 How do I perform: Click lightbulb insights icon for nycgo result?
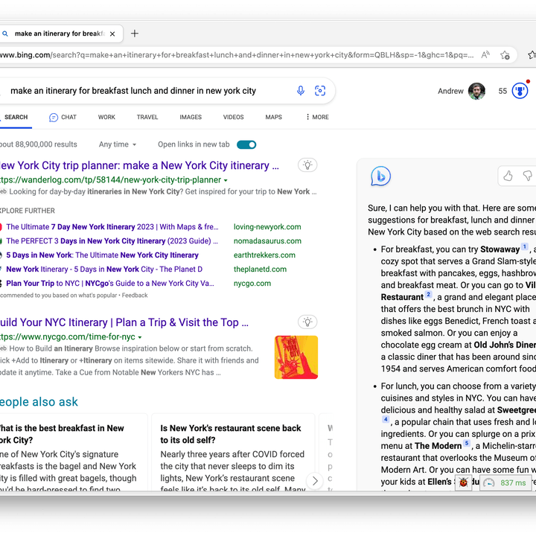tap(307, 322)
